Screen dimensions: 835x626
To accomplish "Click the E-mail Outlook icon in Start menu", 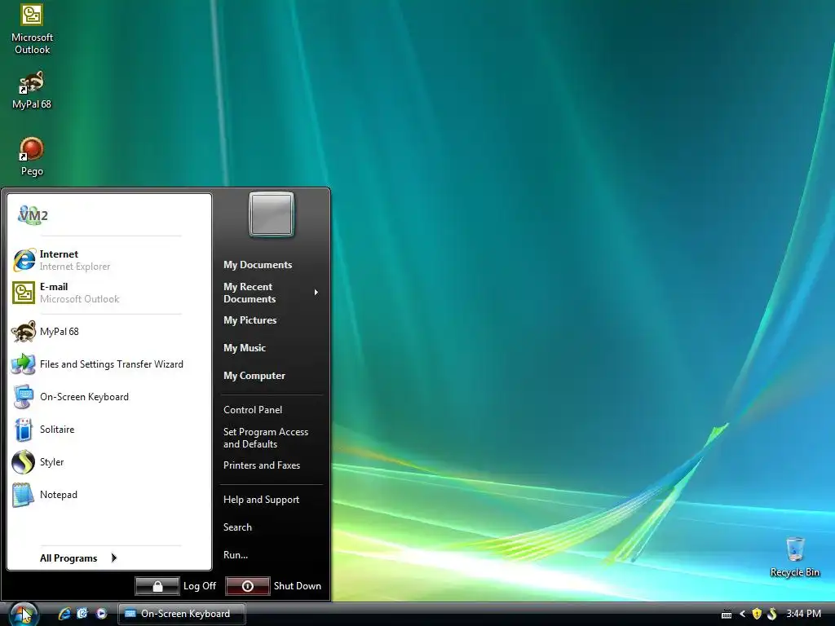I will [x=24, y=293].
